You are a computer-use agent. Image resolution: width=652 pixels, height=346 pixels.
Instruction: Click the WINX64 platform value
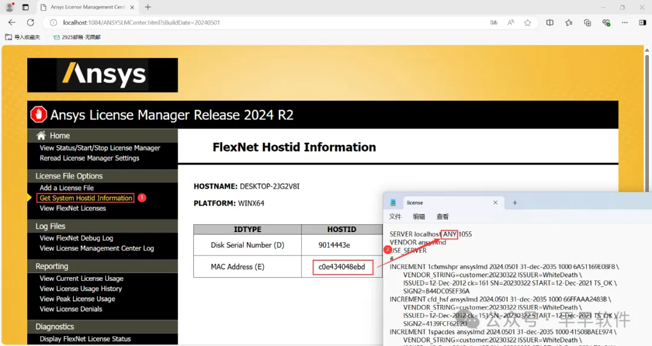click(x=251, y=203)
